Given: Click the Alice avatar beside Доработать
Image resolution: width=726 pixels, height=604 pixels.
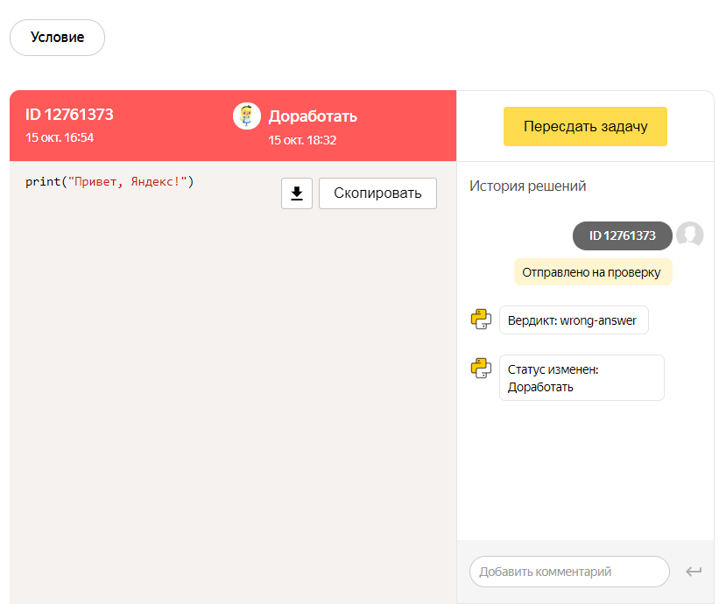Looking at the screenshot, I should point(247,116).
